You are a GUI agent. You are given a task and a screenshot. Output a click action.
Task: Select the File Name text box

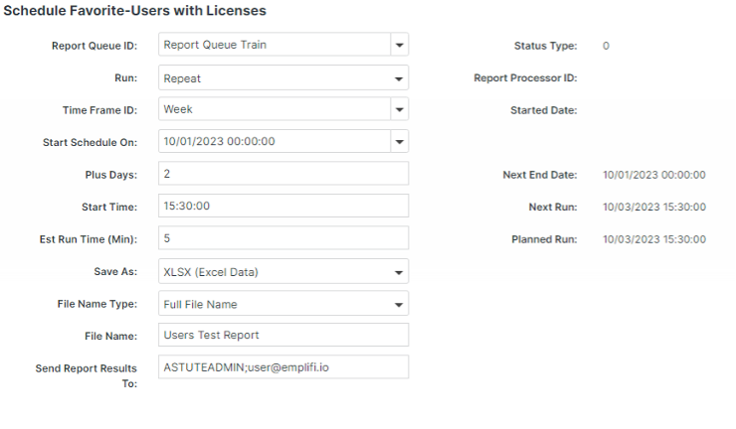(282, 336)
